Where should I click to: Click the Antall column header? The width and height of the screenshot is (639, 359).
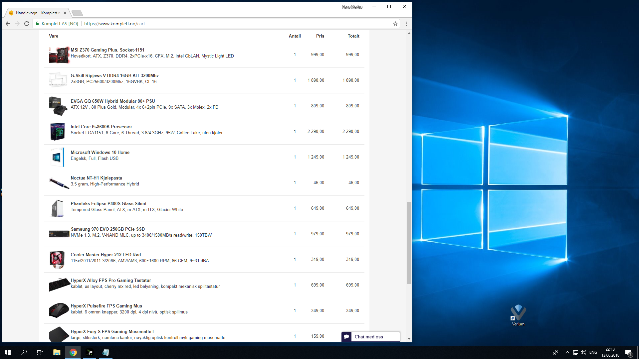(x=295, y=36)
